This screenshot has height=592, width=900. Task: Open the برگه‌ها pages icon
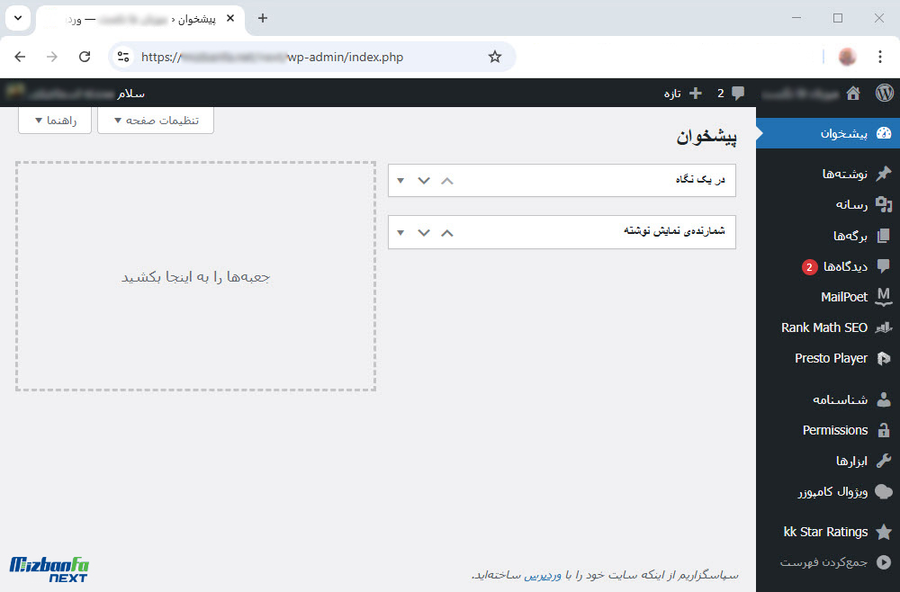point(885,235)
